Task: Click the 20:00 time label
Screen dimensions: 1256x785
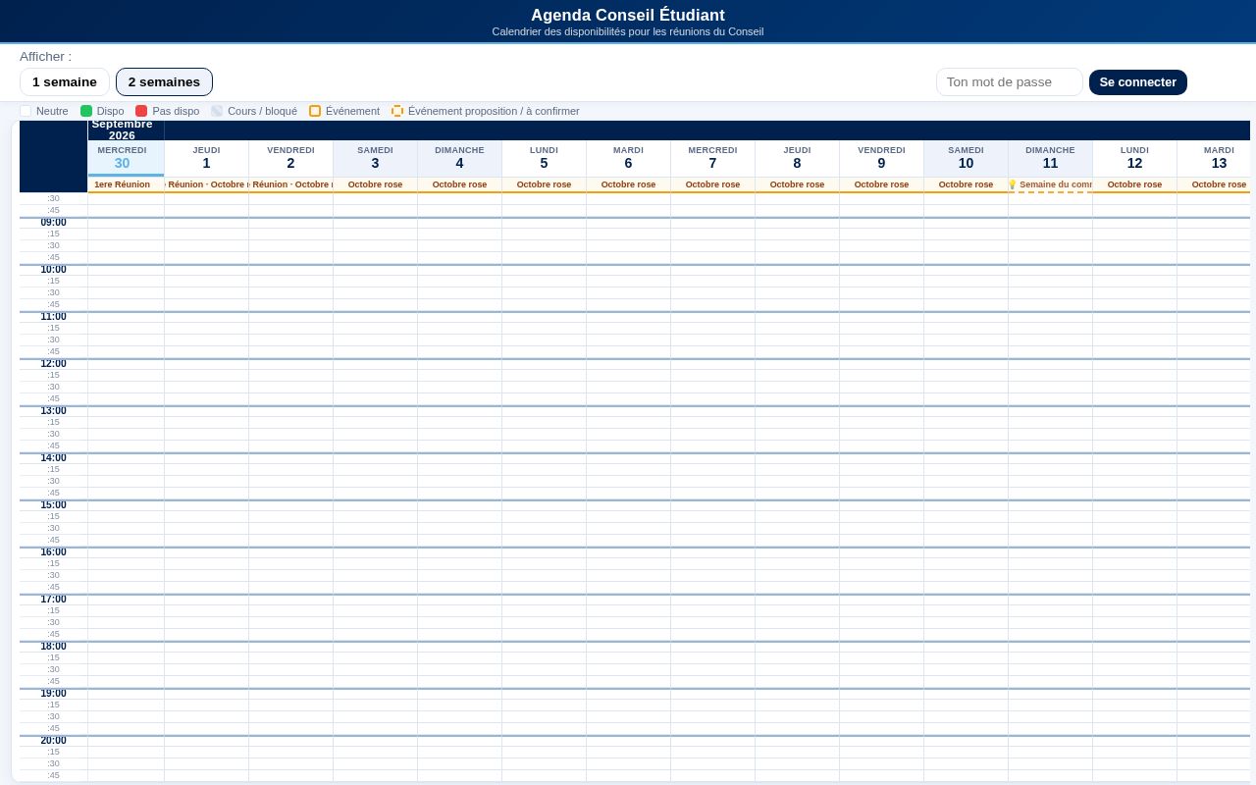Action: 53,741
